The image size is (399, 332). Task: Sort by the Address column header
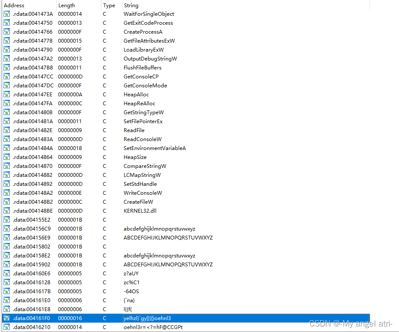tap(14, 6)
